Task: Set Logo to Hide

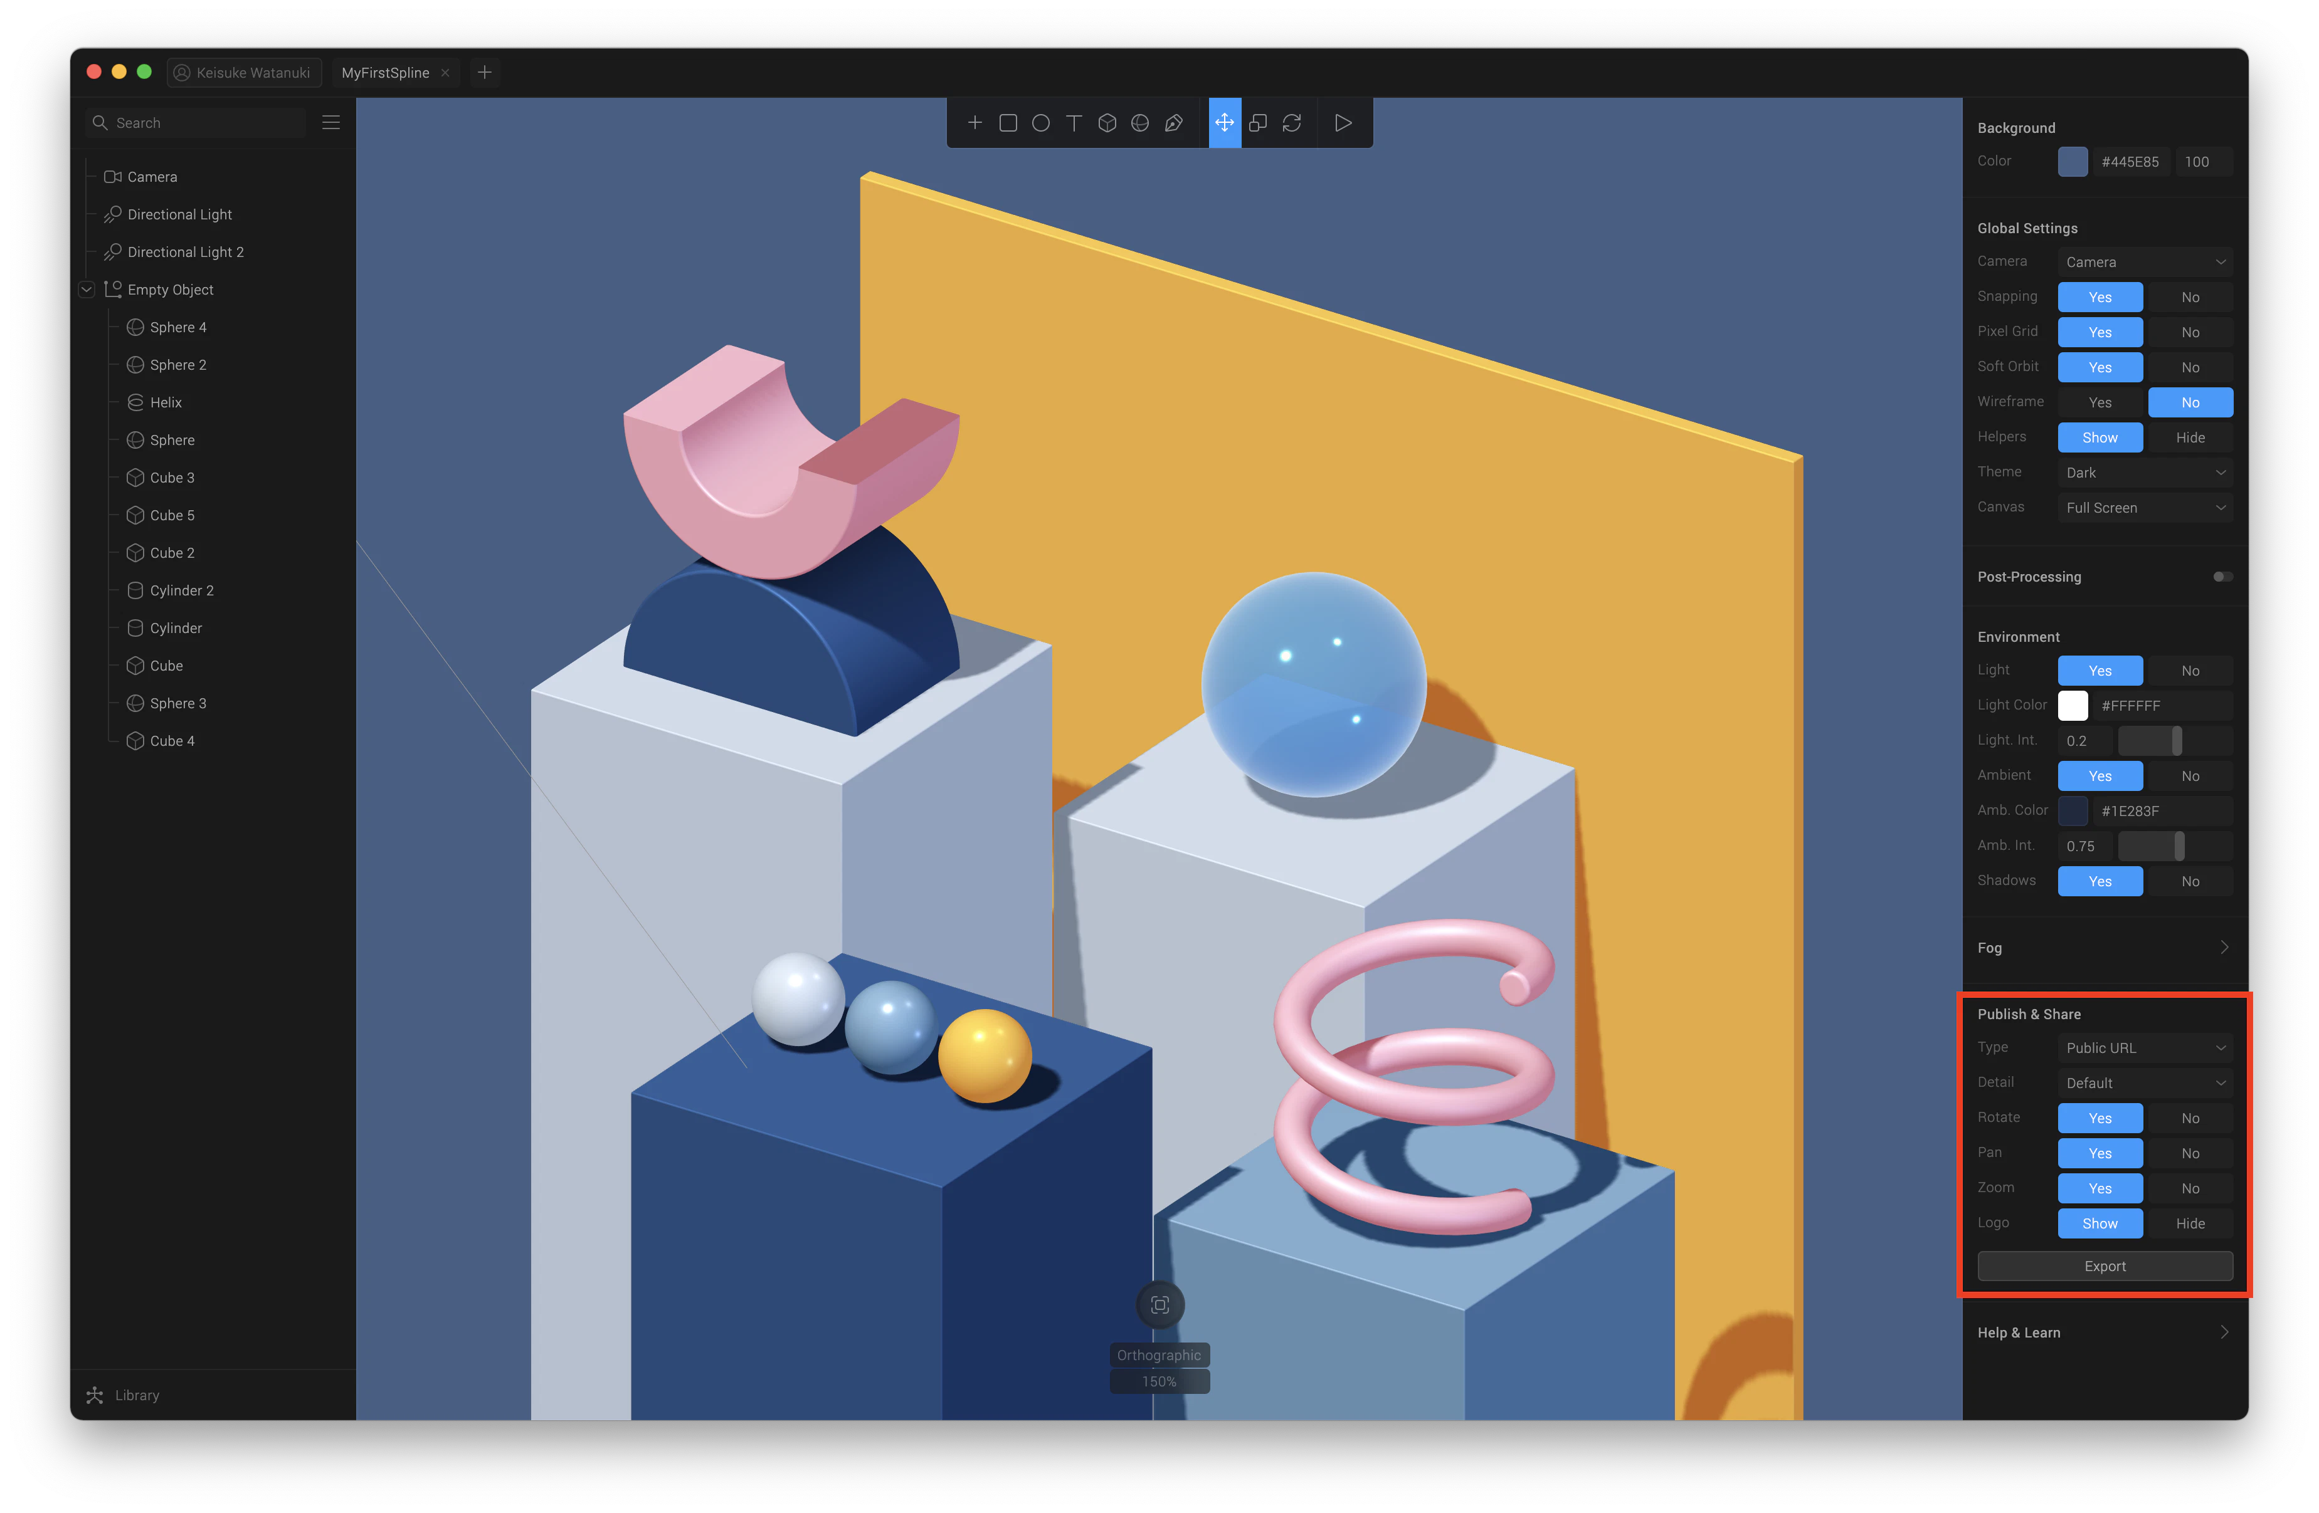Action: click(2190, 1223)
